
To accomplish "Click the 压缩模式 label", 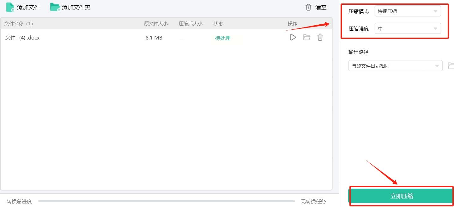I will click(x=359, y=11).
